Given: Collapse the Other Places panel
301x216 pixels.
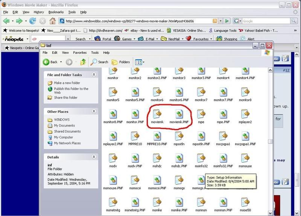Looking at the screenshot, I should pyautogui.click(x=94, y=111).
